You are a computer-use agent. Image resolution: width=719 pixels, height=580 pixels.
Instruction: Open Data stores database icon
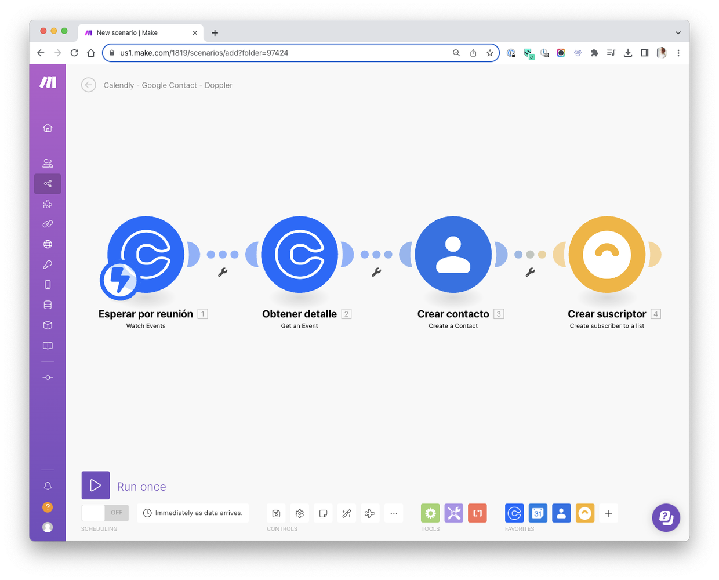(48, 305)
